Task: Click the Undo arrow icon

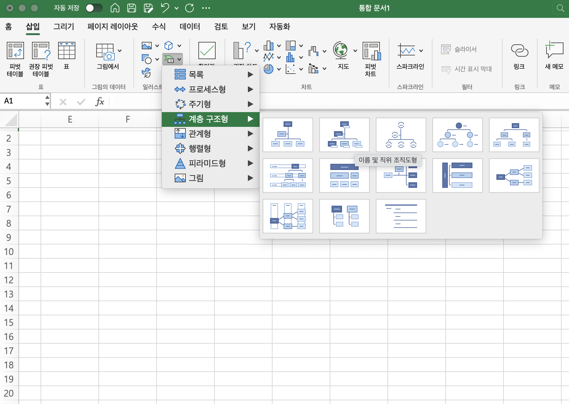Action: 165,8
